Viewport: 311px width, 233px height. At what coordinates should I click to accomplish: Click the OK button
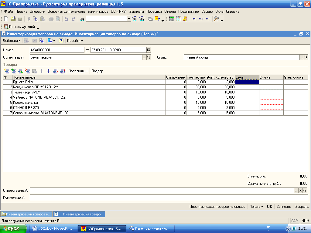pos(270,206)
